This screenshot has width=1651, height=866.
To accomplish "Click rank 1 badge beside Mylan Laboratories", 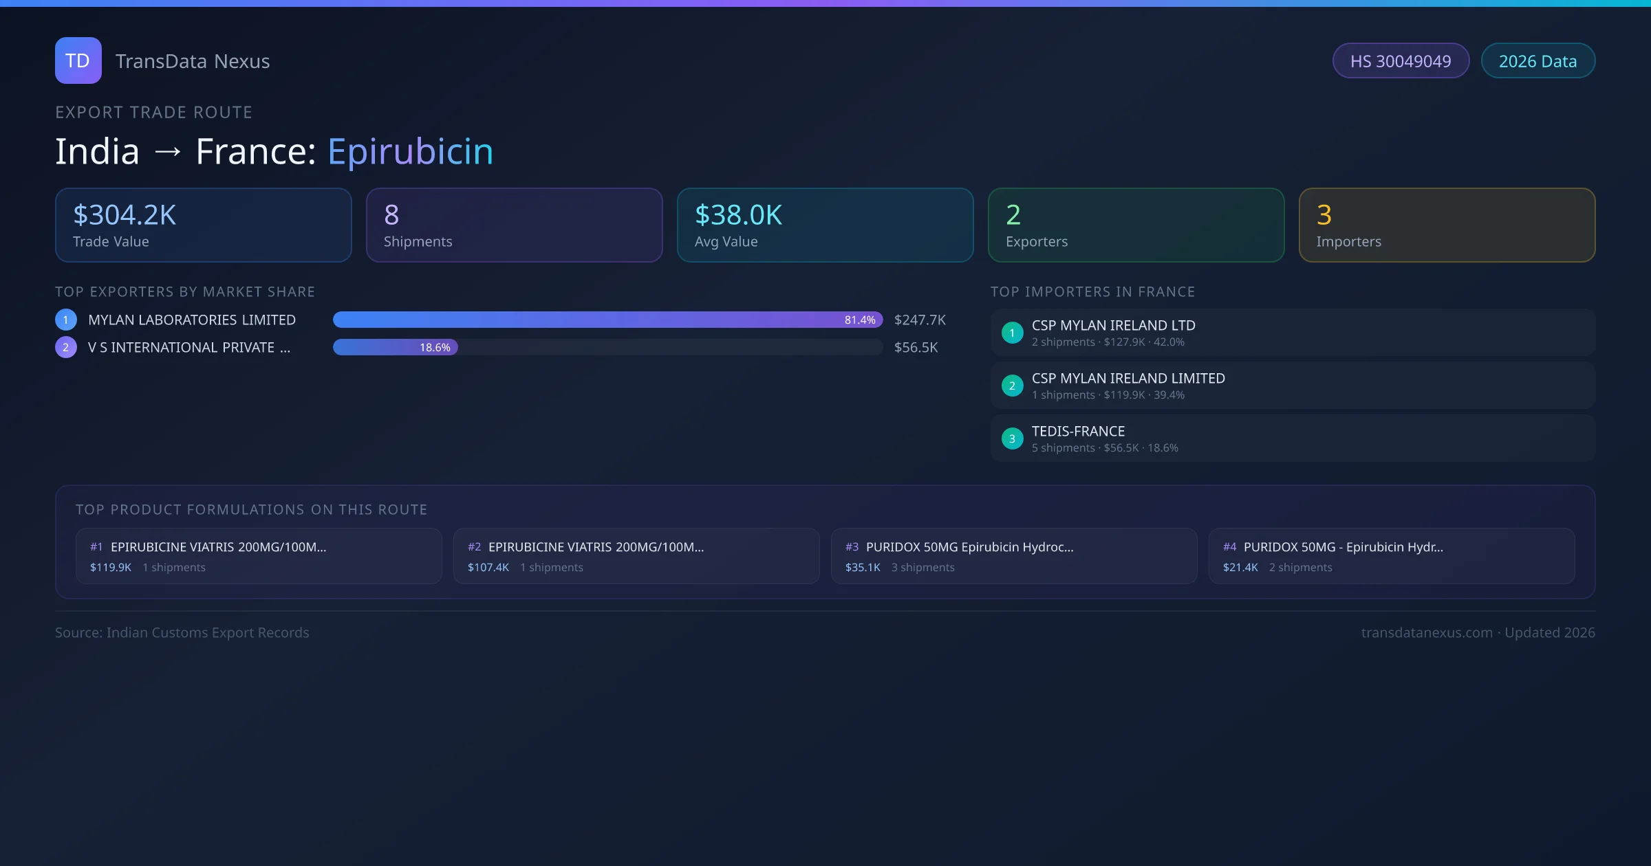I will click(66, 320).
